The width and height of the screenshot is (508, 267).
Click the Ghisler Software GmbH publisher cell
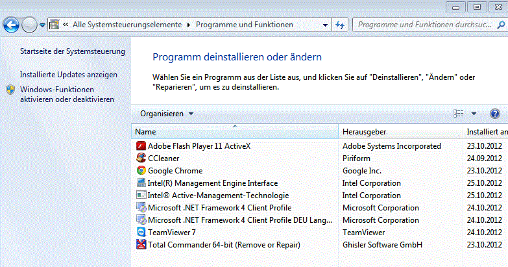[382, 245]
